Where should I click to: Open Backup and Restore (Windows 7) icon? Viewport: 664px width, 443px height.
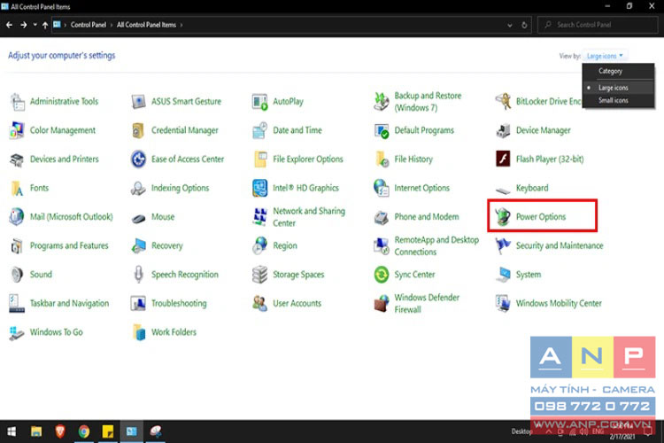coord(382,102)
